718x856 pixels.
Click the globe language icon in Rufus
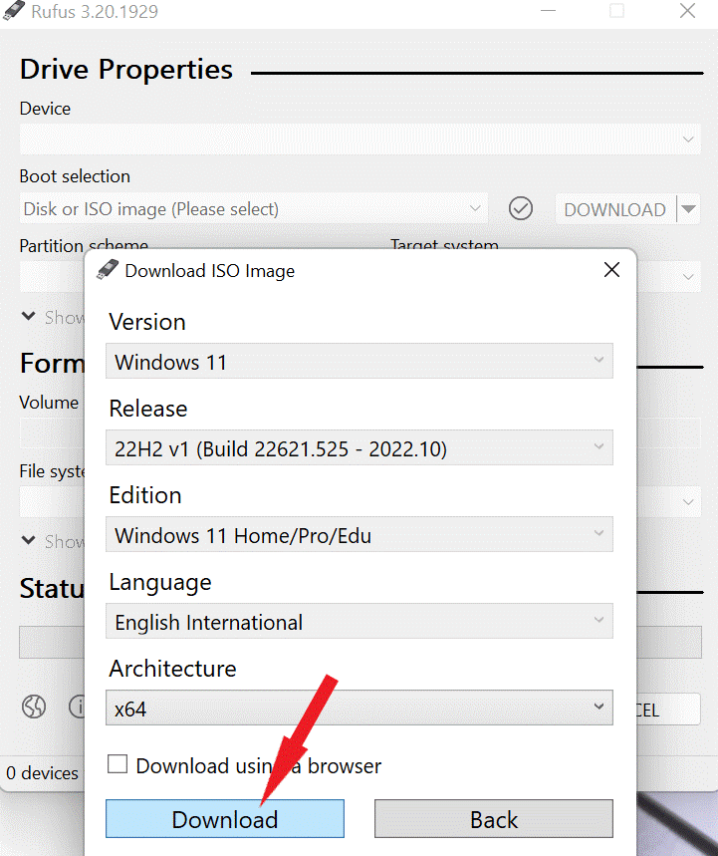pyautogui.click(x=34, y=707)
